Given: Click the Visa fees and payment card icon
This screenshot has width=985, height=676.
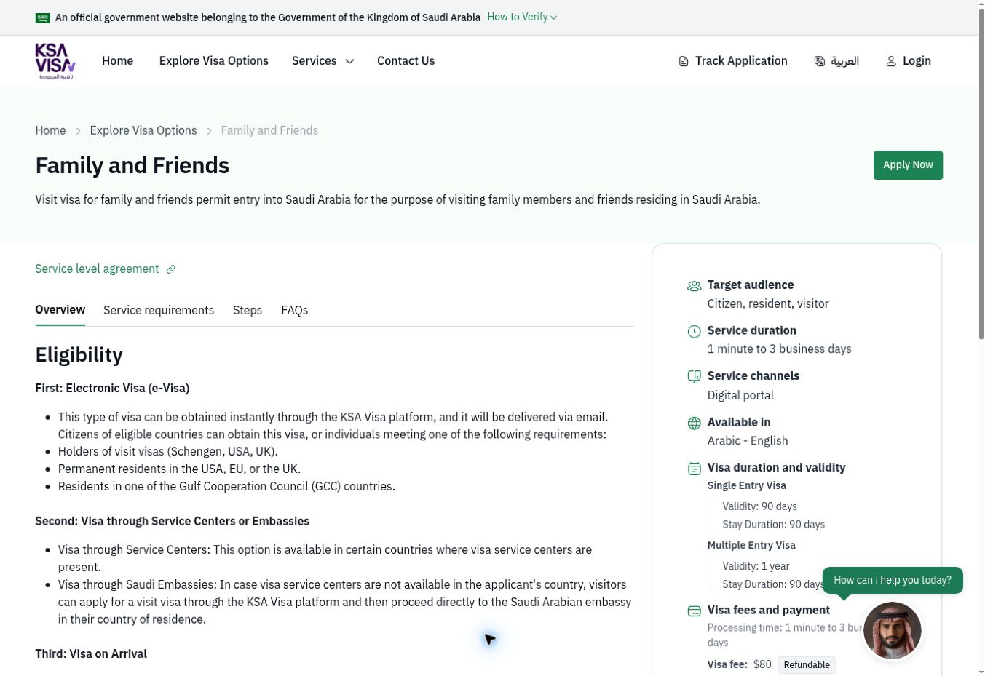Looking at the screenshot, I should coord(695,611).
